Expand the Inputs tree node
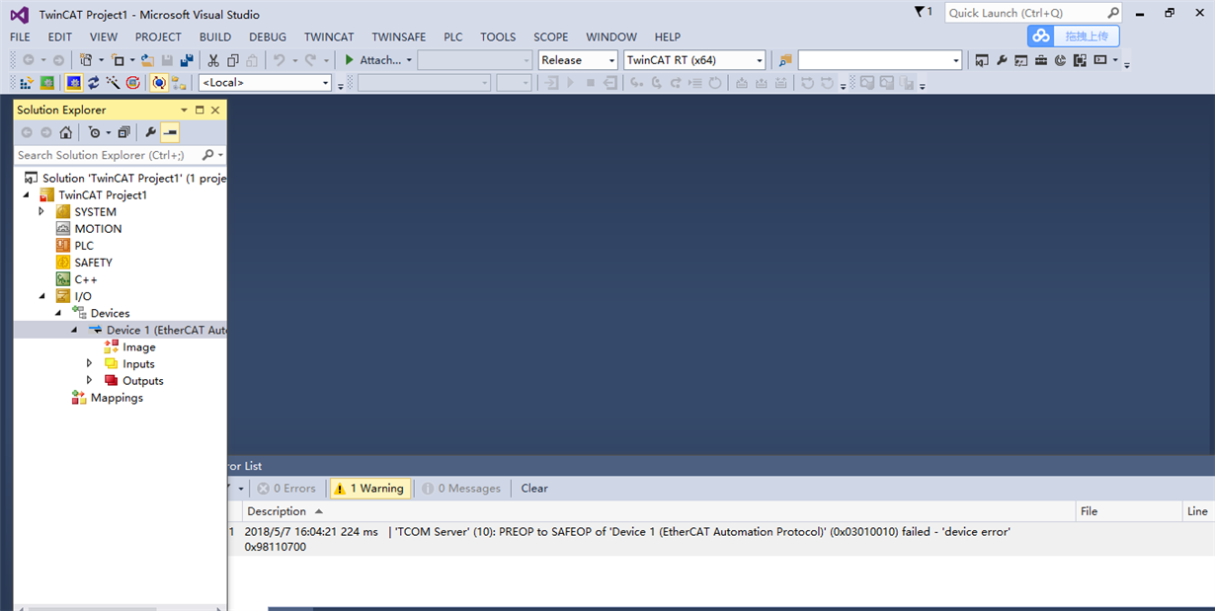The width and height of the screenshot is (1215, 611). tap(89, 363)
